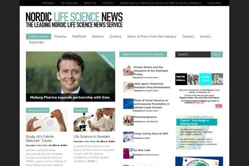Open Advertising & Communication top bar link
Viewport: 249px width, 166px height.
(160, 3)
